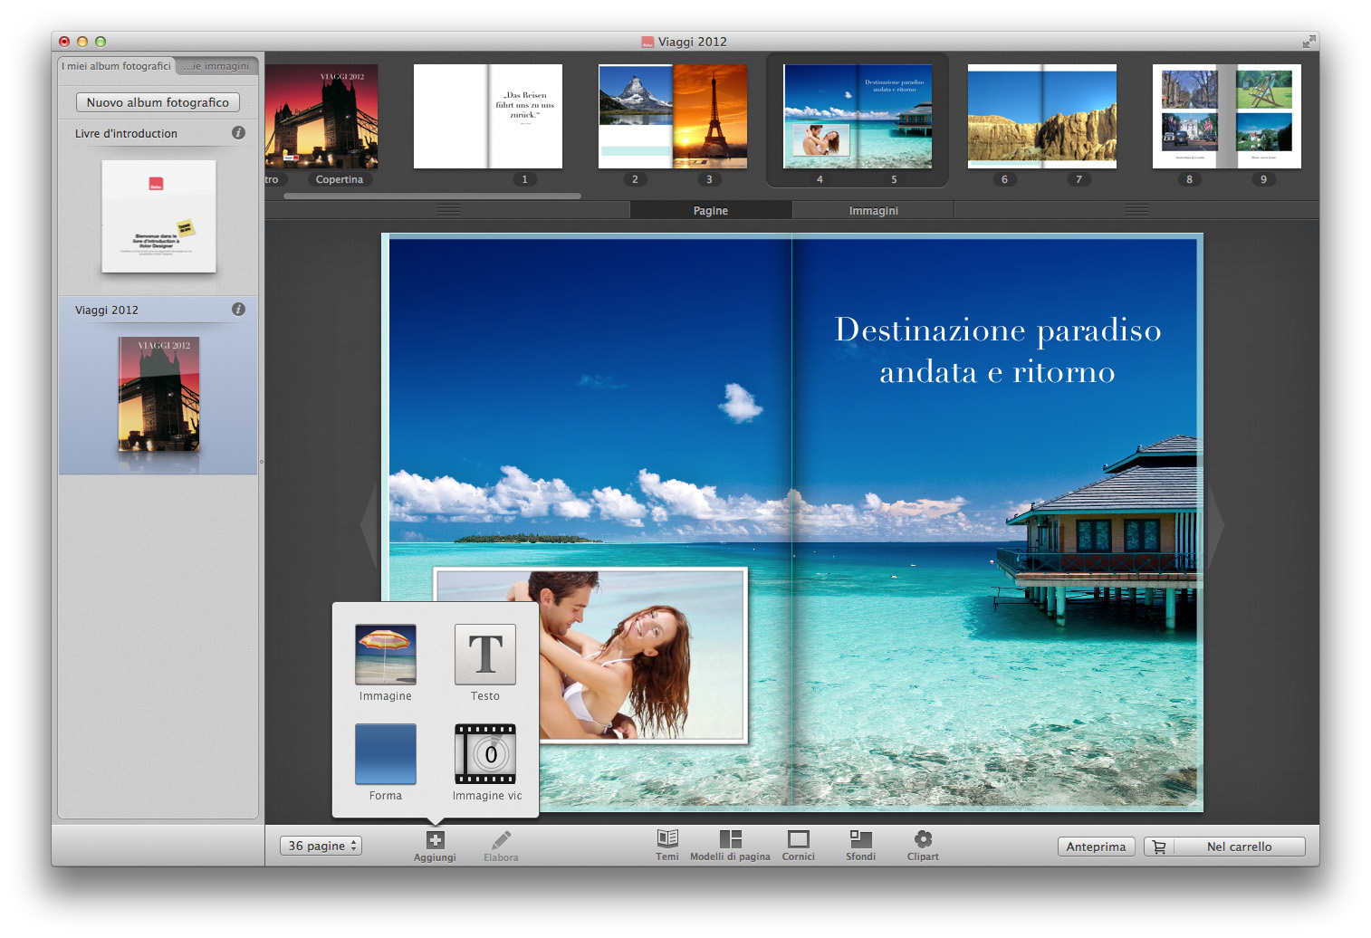Click the Anteprima preview button
The width and height of the screenshot is (1371, 938).
[1096, 847]
